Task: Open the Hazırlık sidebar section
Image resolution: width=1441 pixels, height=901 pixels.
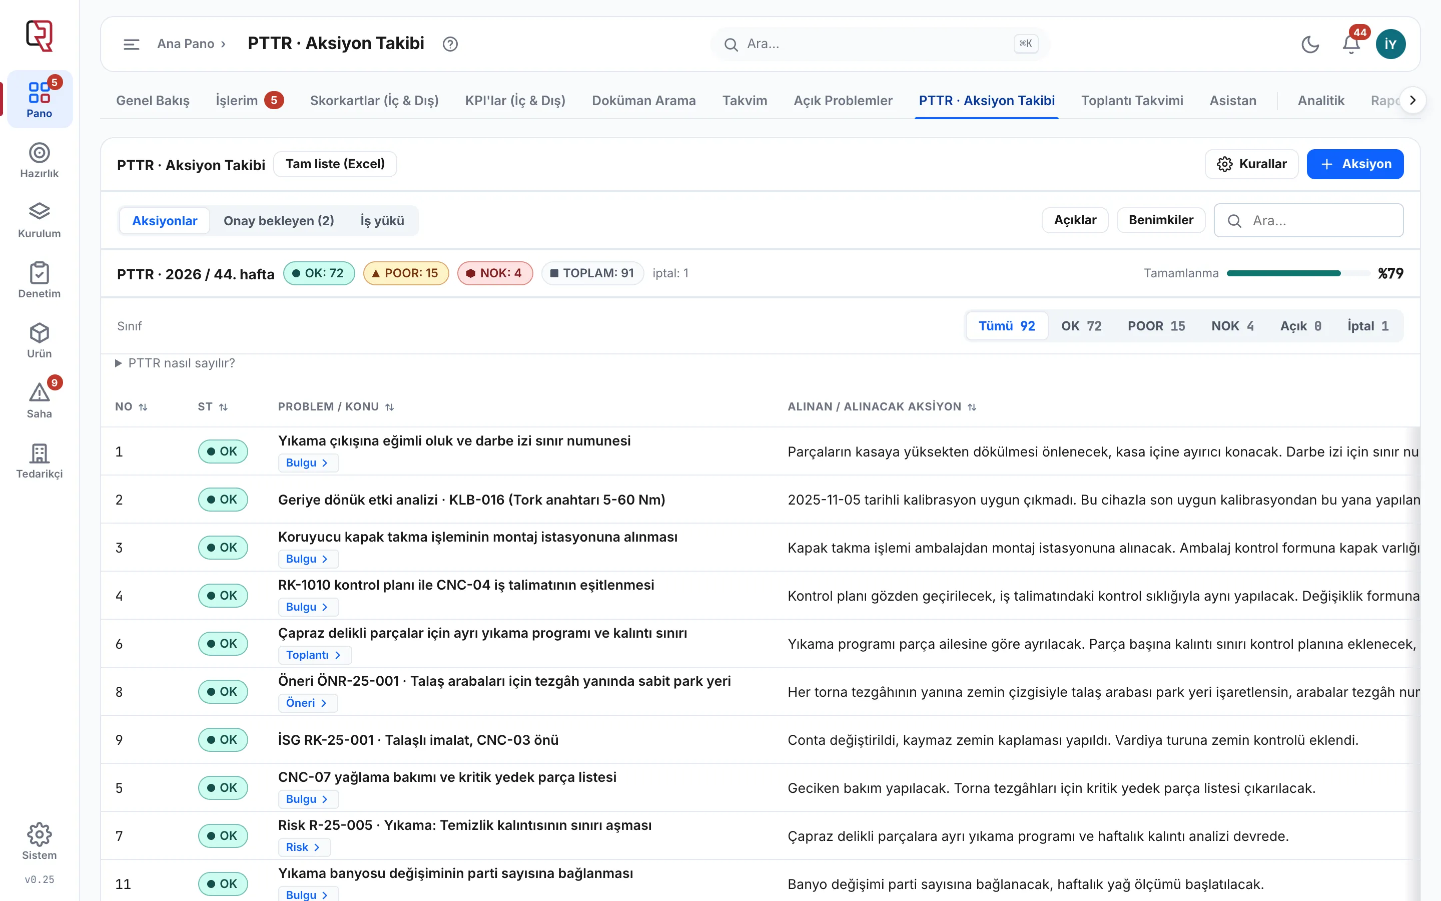Action: [40, 160]
